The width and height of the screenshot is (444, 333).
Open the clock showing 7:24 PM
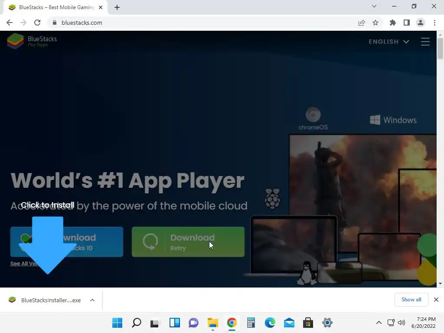tap(424, 323)
